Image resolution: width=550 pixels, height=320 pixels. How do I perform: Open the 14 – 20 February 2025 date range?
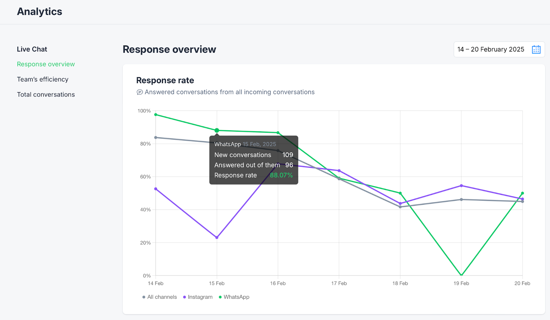click(491, 49)
